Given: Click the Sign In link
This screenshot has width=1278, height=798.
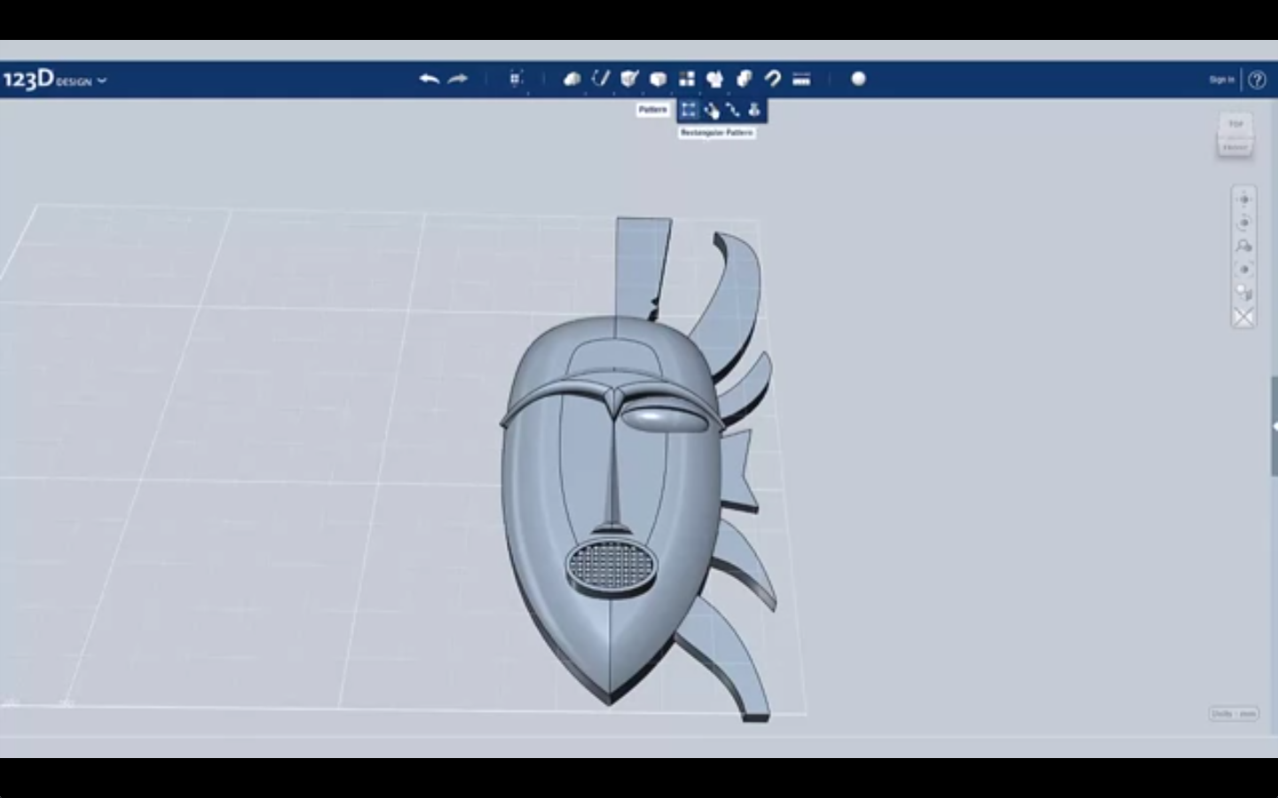Looking at the screenshot, I should (1221, 80).
